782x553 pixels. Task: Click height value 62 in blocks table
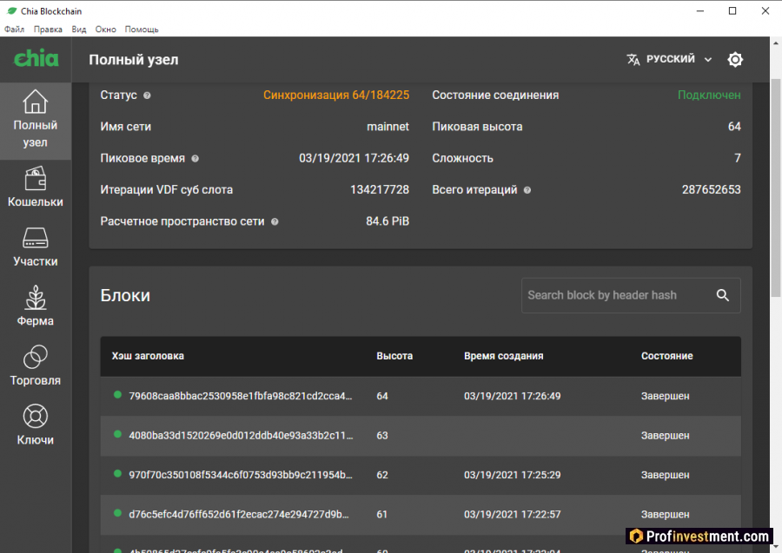pos(382,475)
